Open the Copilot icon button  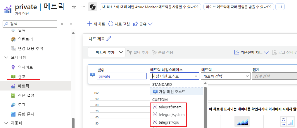tap(93, 7)
